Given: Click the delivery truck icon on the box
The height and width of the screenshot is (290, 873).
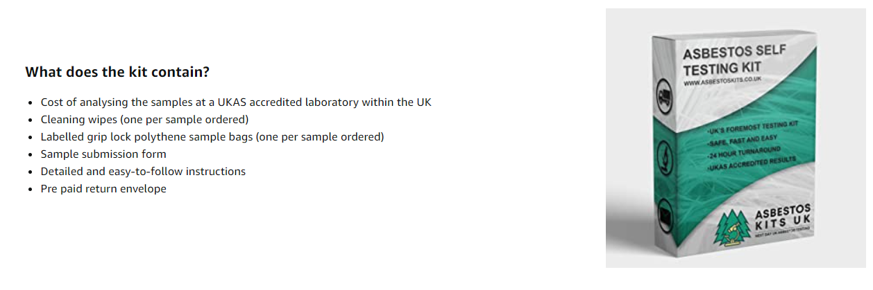Looking at the screenshot, I should [662, 96].
